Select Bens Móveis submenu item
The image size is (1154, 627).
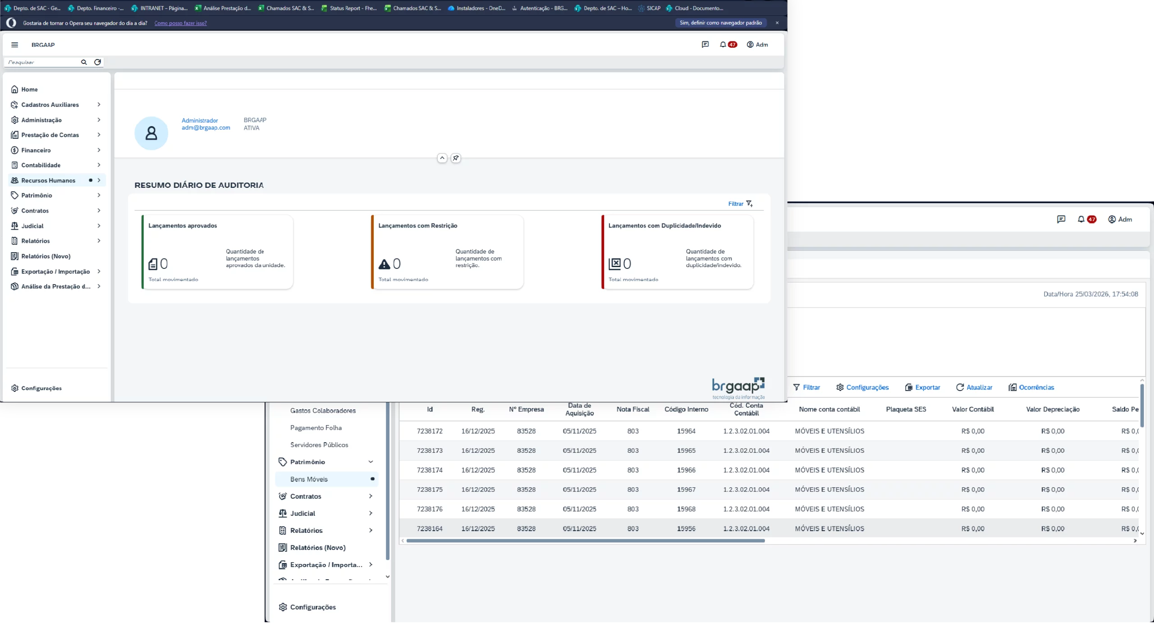(x=309, y=479)
